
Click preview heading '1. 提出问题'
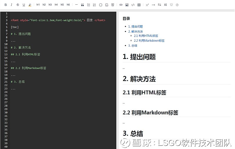[x=139, y=57]
